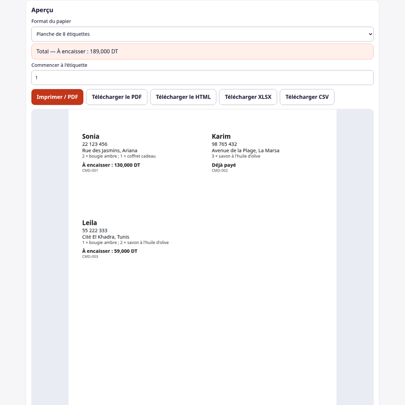The width and height of the screenshot is (405, 405).
Task: Select the Sonia label name
Action: (91, 136)
